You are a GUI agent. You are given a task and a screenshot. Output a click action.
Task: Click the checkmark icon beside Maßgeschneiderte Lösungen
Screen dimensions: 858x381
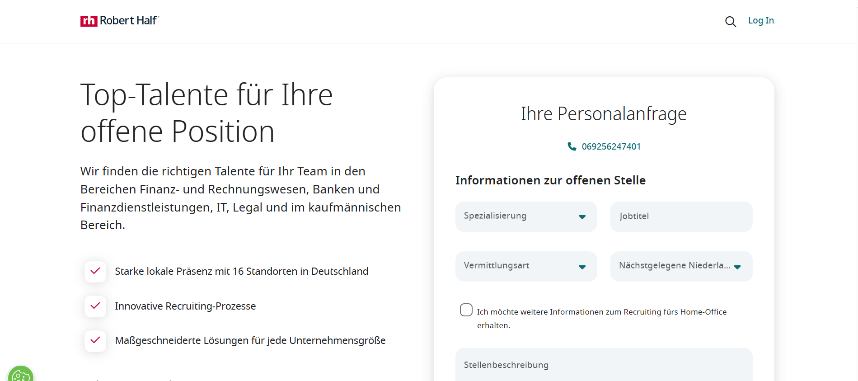(x=95, y=340)
